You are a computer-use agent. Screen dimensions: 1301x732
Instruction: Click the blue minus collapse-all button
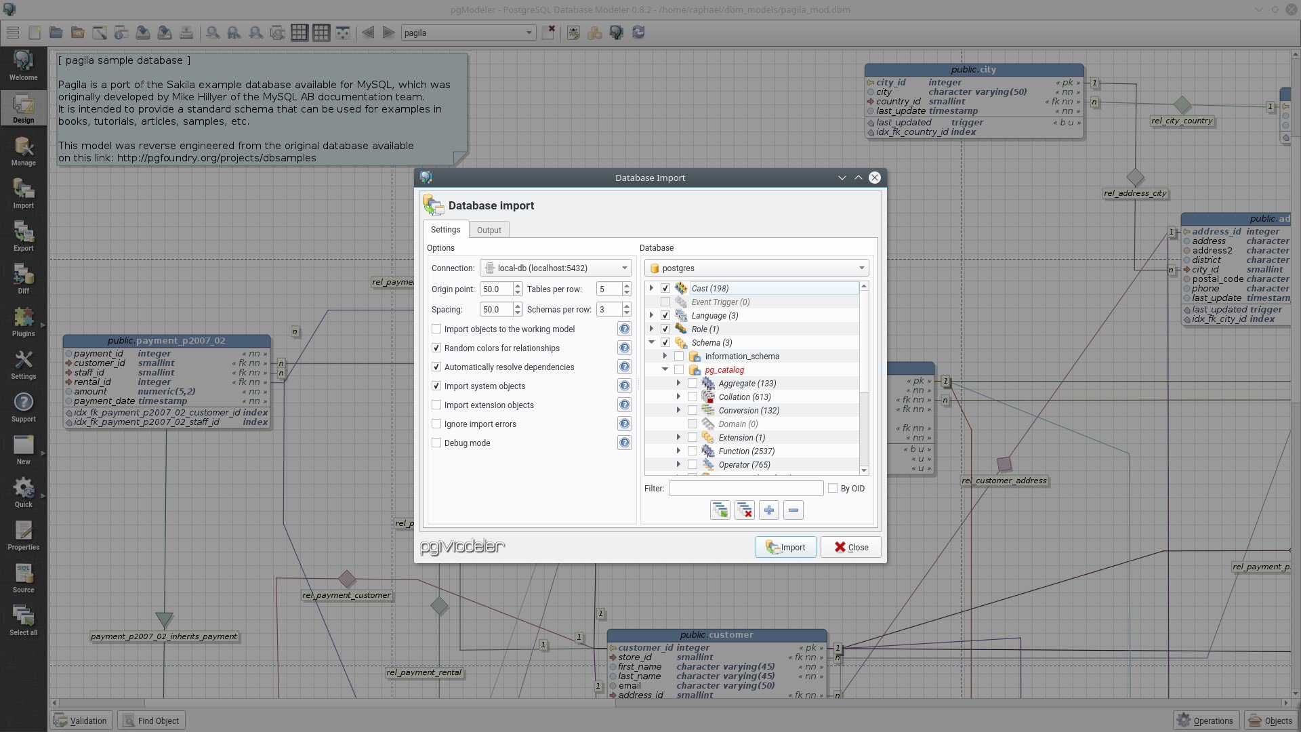click(x=793, y=510)
